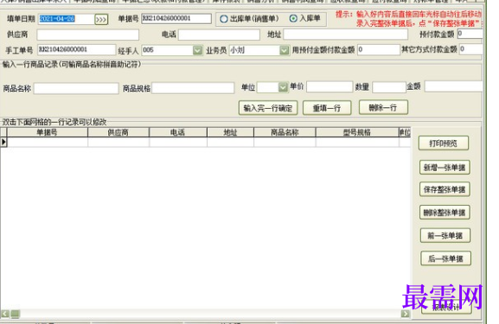The height and width of the screenshot is (324, 499).
Task: Click the 保存整张单据 button
Action: (x=445, y=189)
